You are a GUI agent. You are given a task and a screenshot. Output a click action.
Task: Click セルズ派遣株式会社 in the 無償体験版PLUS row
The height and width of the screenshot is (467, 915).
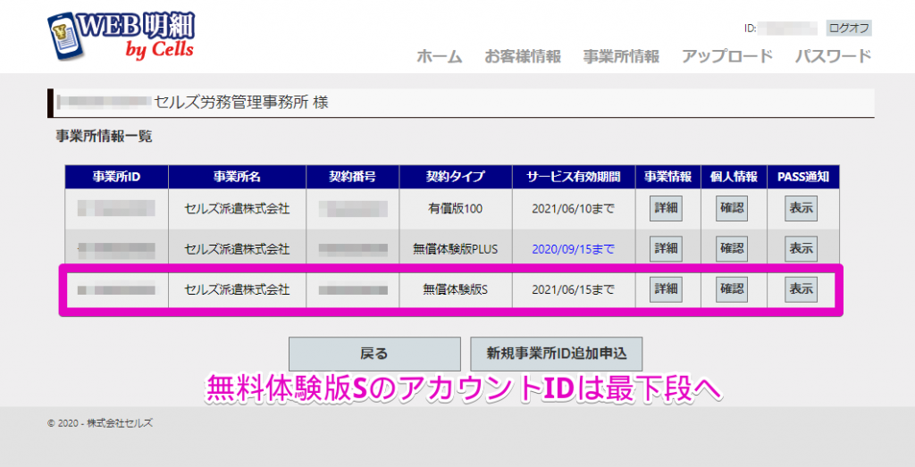tap(237, 249)
